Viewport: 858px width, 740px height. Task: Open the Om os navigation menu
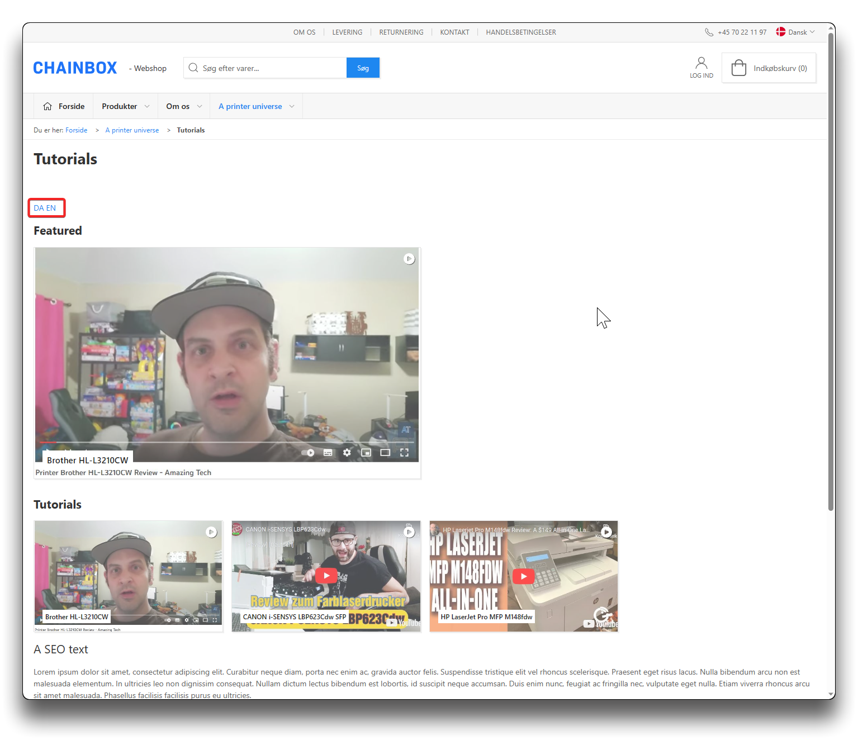[x=183, y=106]
